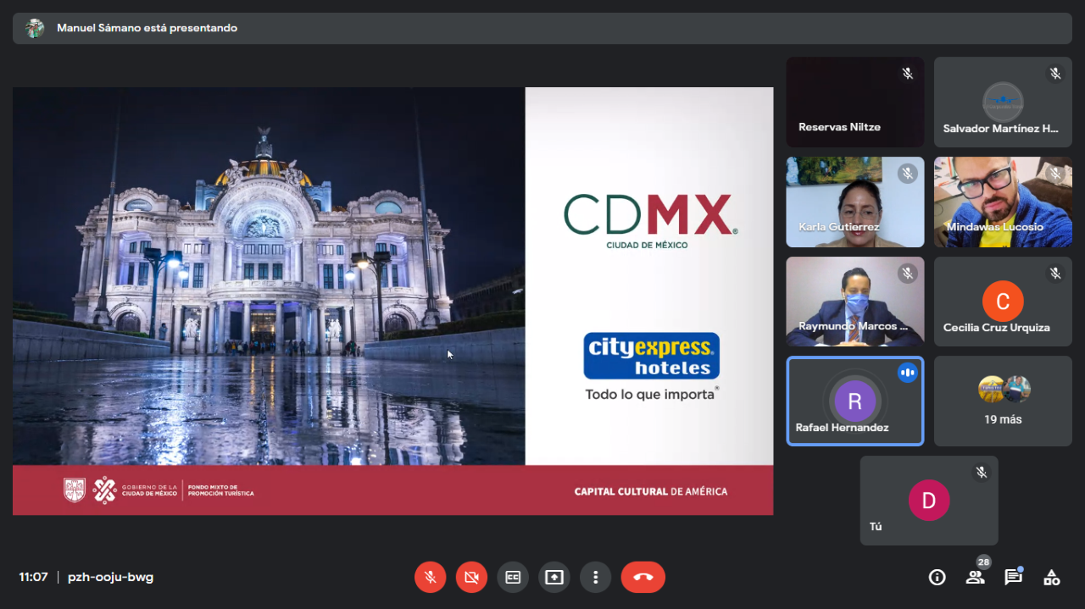Click 'Capital Cultural de América' footer text
1085x609 pixels.
(x=650, y=491)
